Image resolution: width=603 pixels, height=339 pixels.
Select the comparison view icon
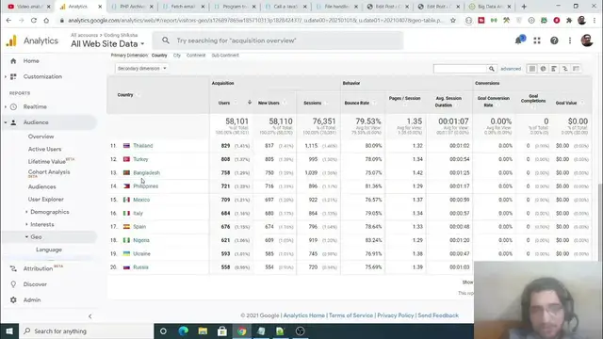[565, 69]
